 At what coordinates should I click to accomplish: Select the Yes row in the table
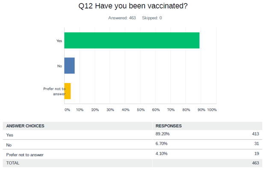132,135
